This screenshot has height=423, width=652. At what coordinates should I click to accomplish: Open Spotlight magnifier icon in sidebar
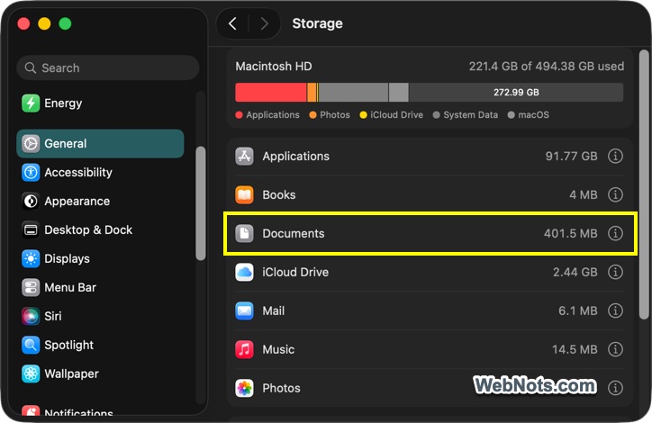point(31,345)
